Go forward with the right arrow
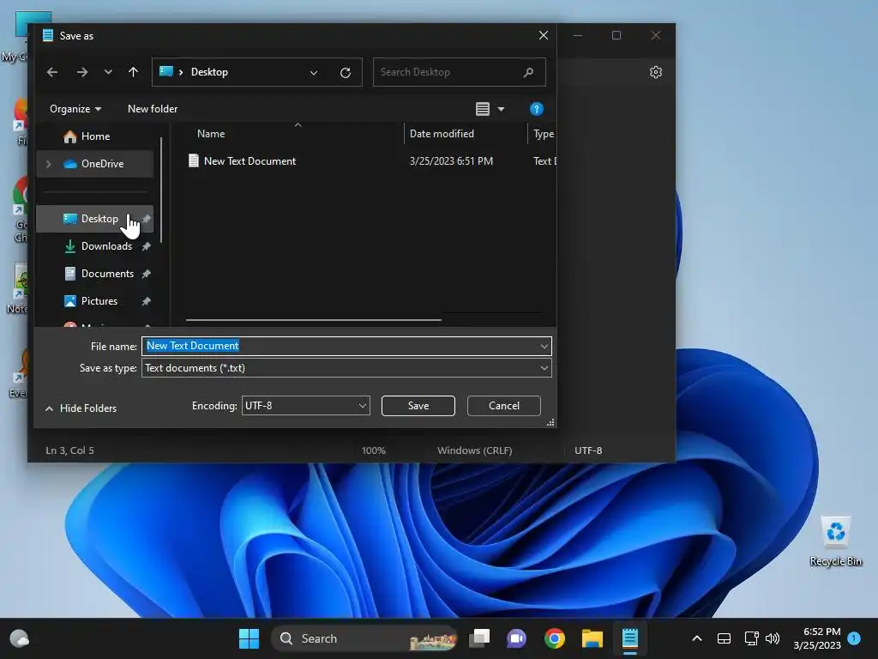 [81, 72]
